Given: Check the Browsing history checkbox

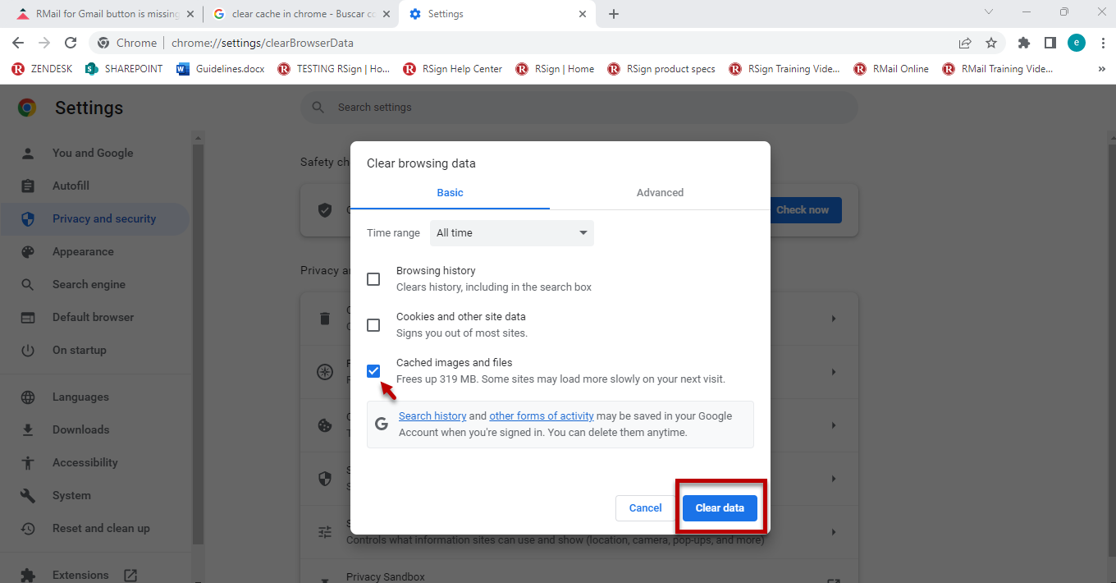Looking at the screenshot, I should [373, 279].
